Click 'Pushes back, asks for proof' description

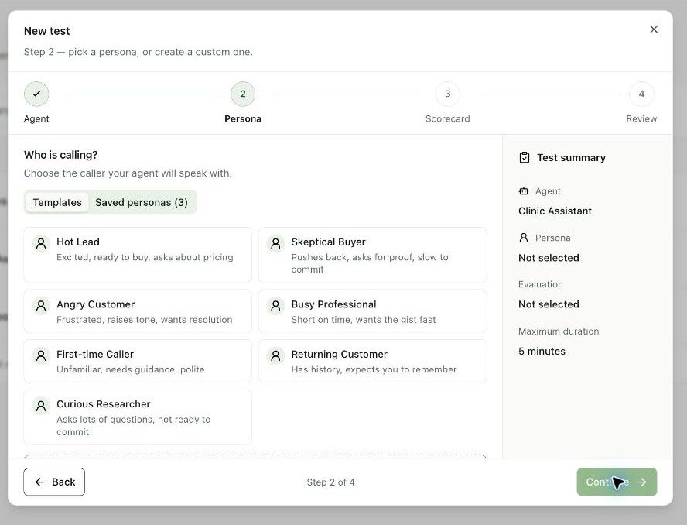point(370,263)
